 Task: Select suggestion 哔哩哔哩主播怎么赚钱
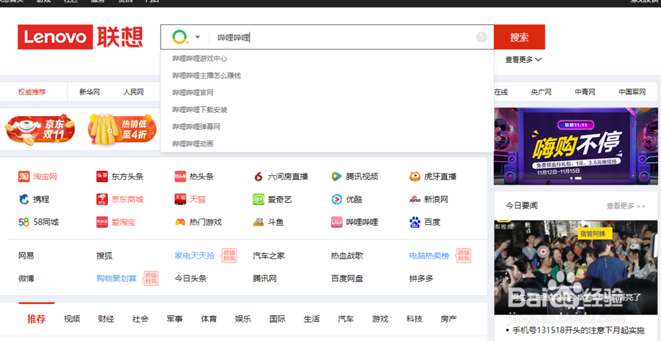(x=206, y=76)
